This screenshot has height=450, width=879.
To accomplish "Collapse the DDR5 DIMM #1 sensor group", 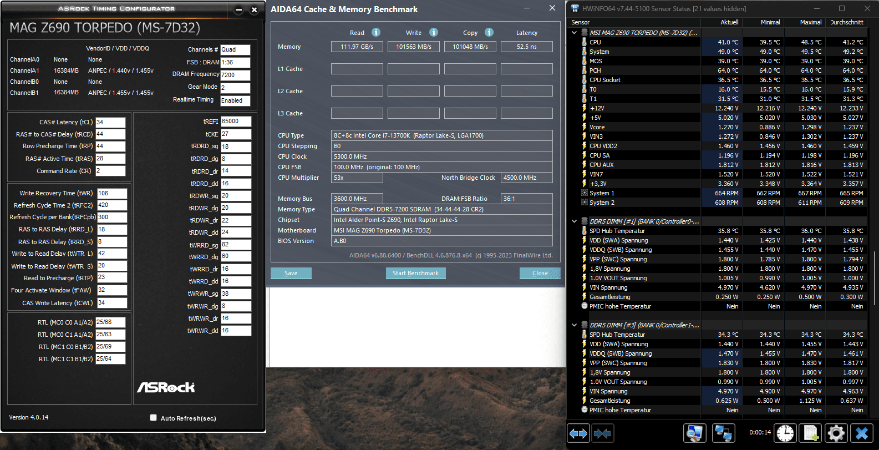I will (574, 221).
